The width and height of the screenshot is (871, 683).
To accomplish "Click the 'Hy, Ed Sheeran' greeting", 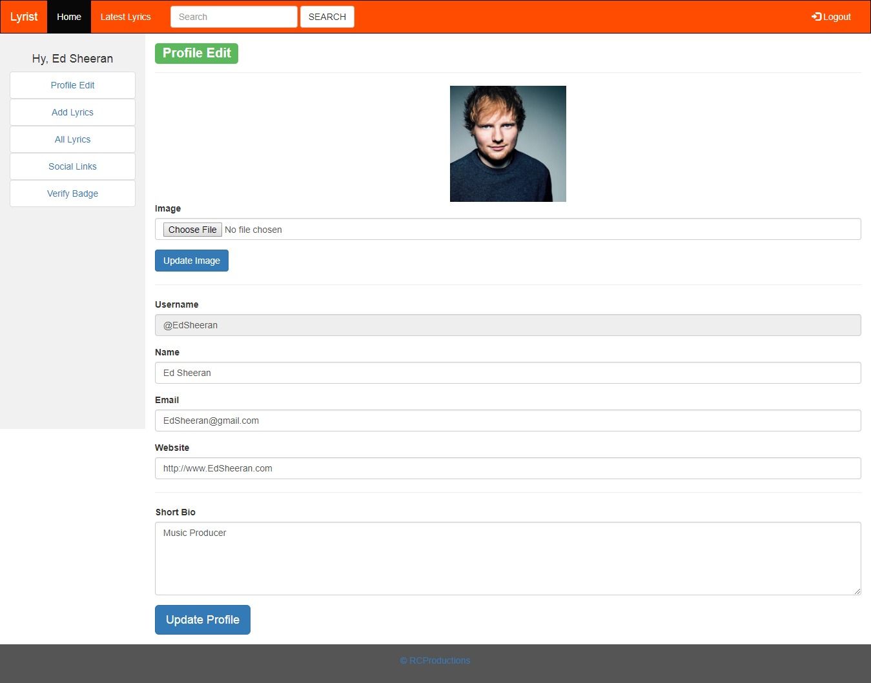I will (x=72, y=59).
